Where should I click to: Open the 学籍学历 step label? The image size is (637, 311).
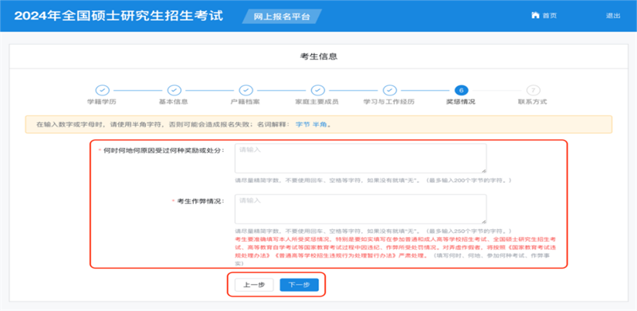tap(102, 102)
